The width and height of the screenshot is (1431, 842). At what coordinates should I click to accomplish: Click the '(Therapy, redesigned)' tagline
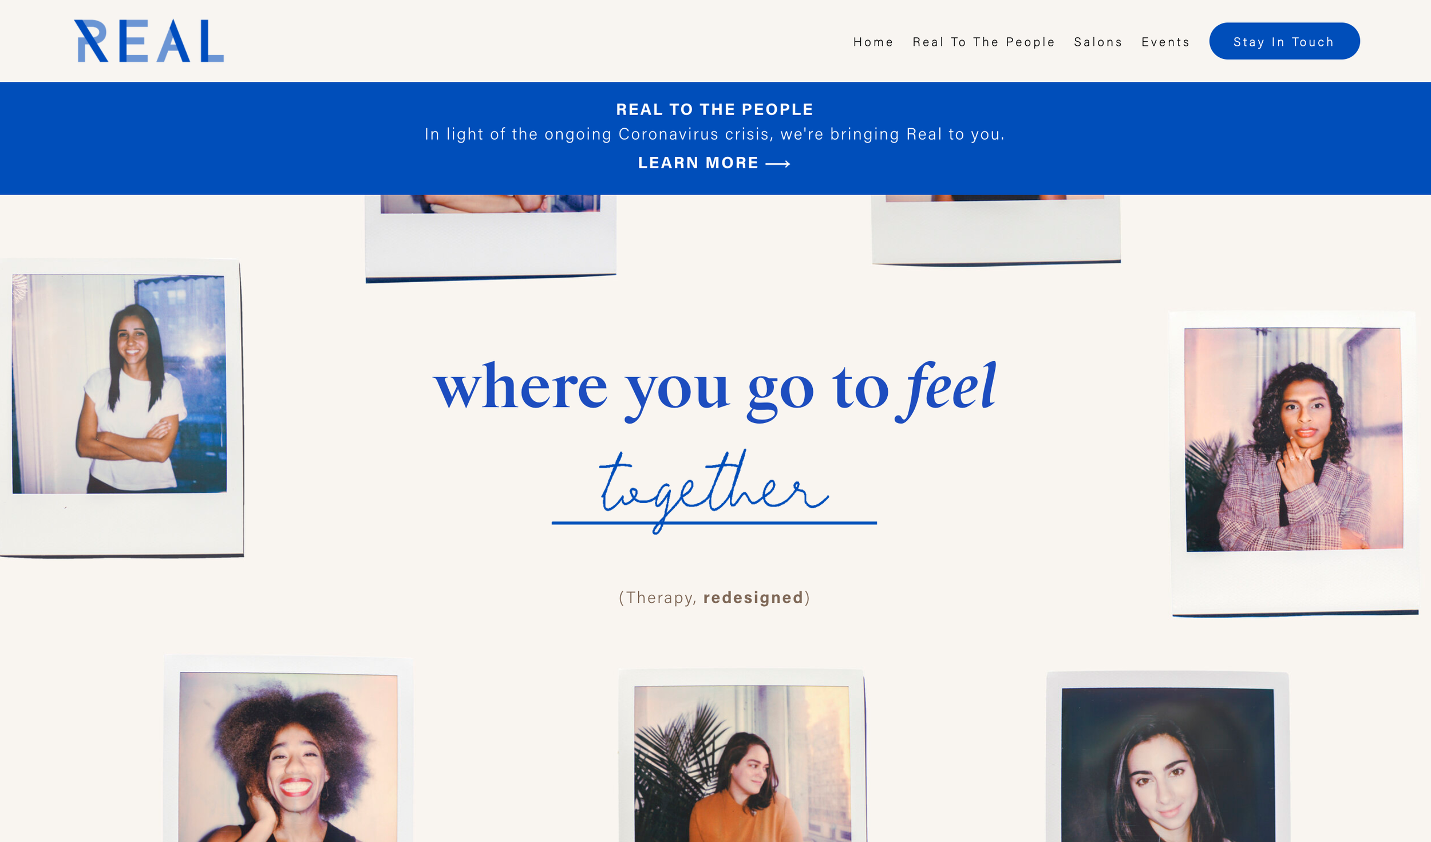pyautogui.click(x=714, y=598)
